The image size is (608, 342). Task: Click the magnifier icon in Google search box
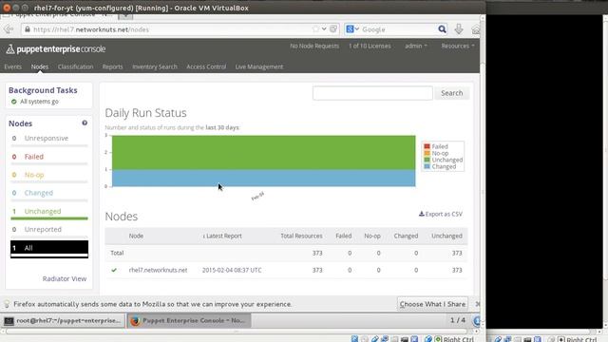point(442,29)
